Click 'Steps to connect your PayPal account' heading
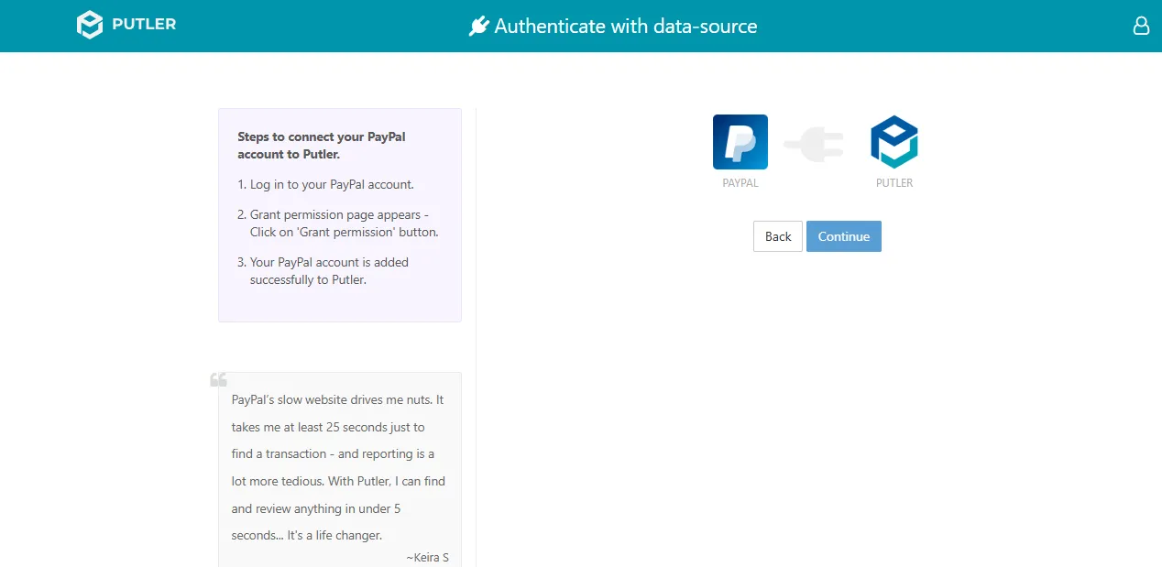Viewport: 1162px width, 567px height. tap(322, 146)
